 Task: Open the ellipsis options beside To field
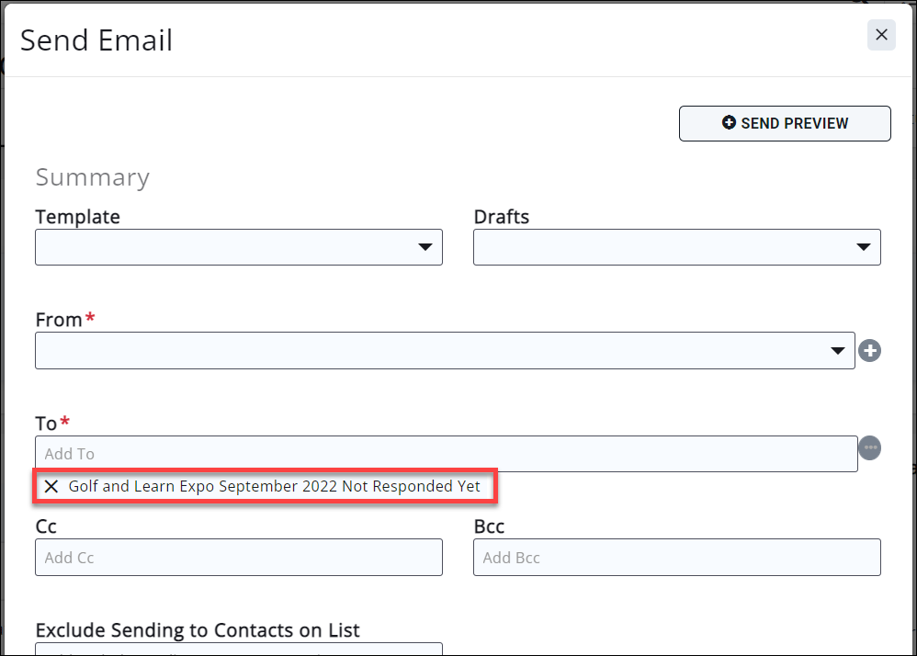870,448
